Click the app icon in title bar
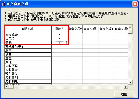Image resolution: width=139 pixels, height=99 pixels. [3, 4]
